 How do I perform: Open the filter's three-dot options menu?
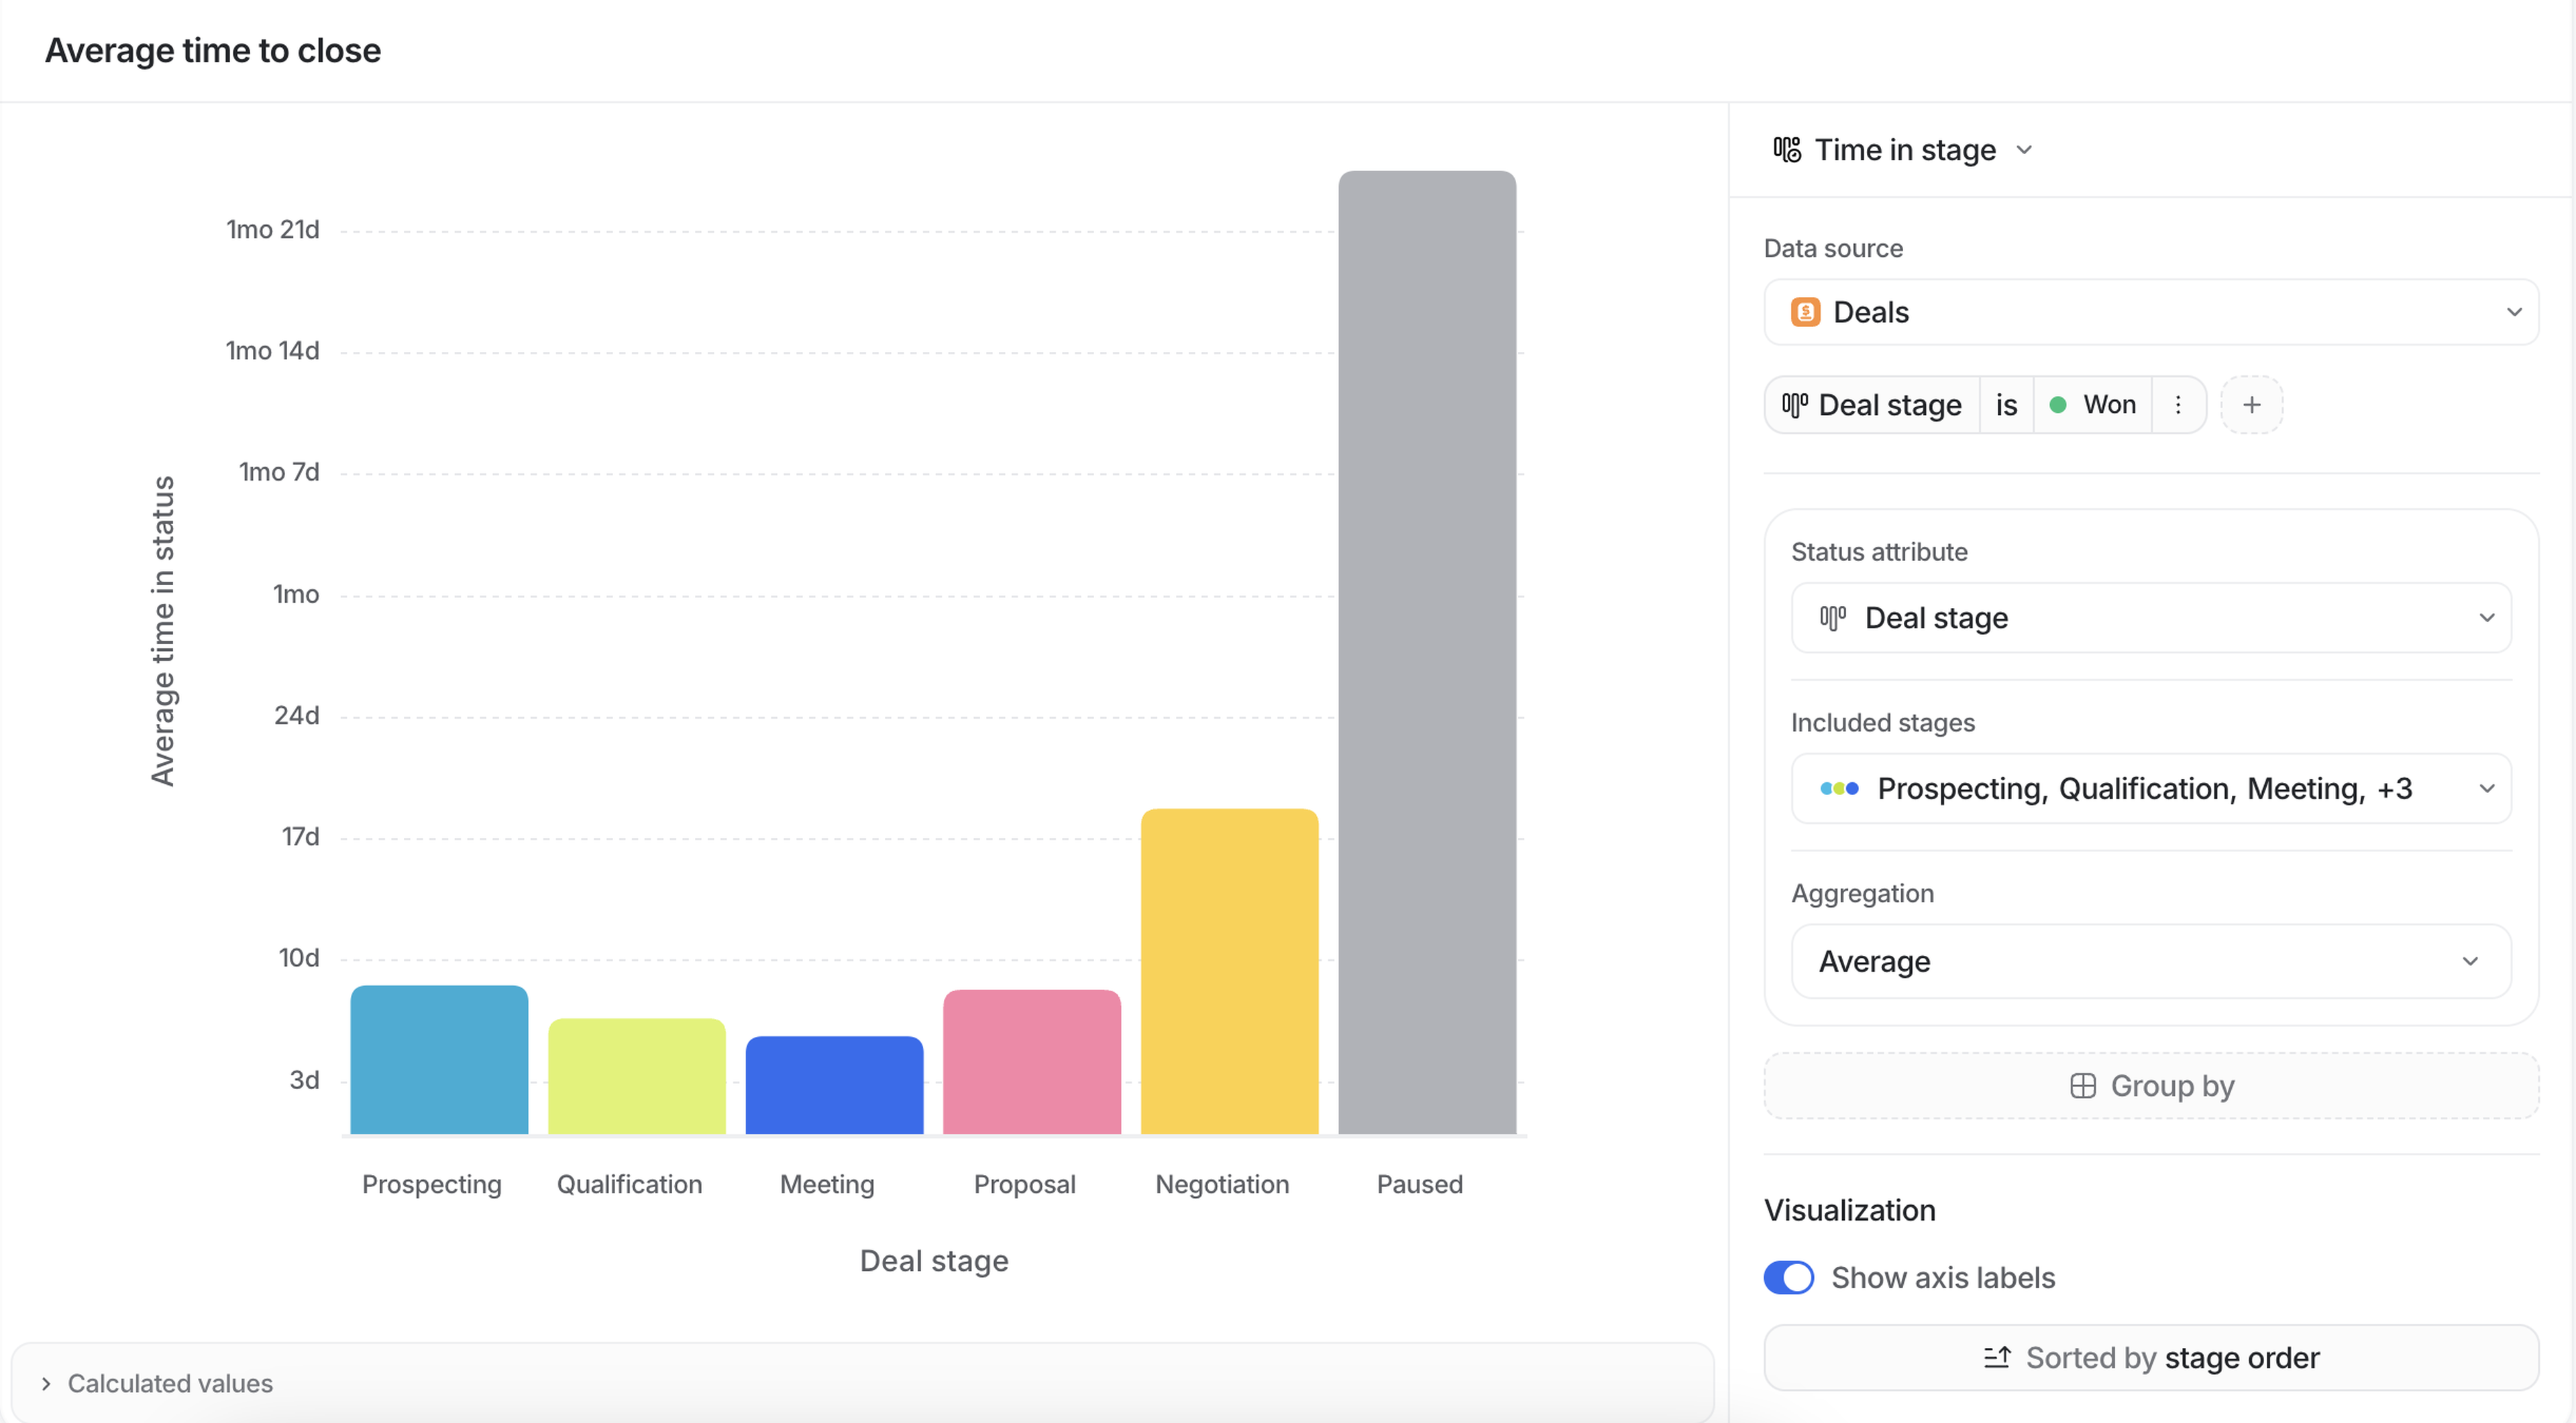tap(2178, 405)
